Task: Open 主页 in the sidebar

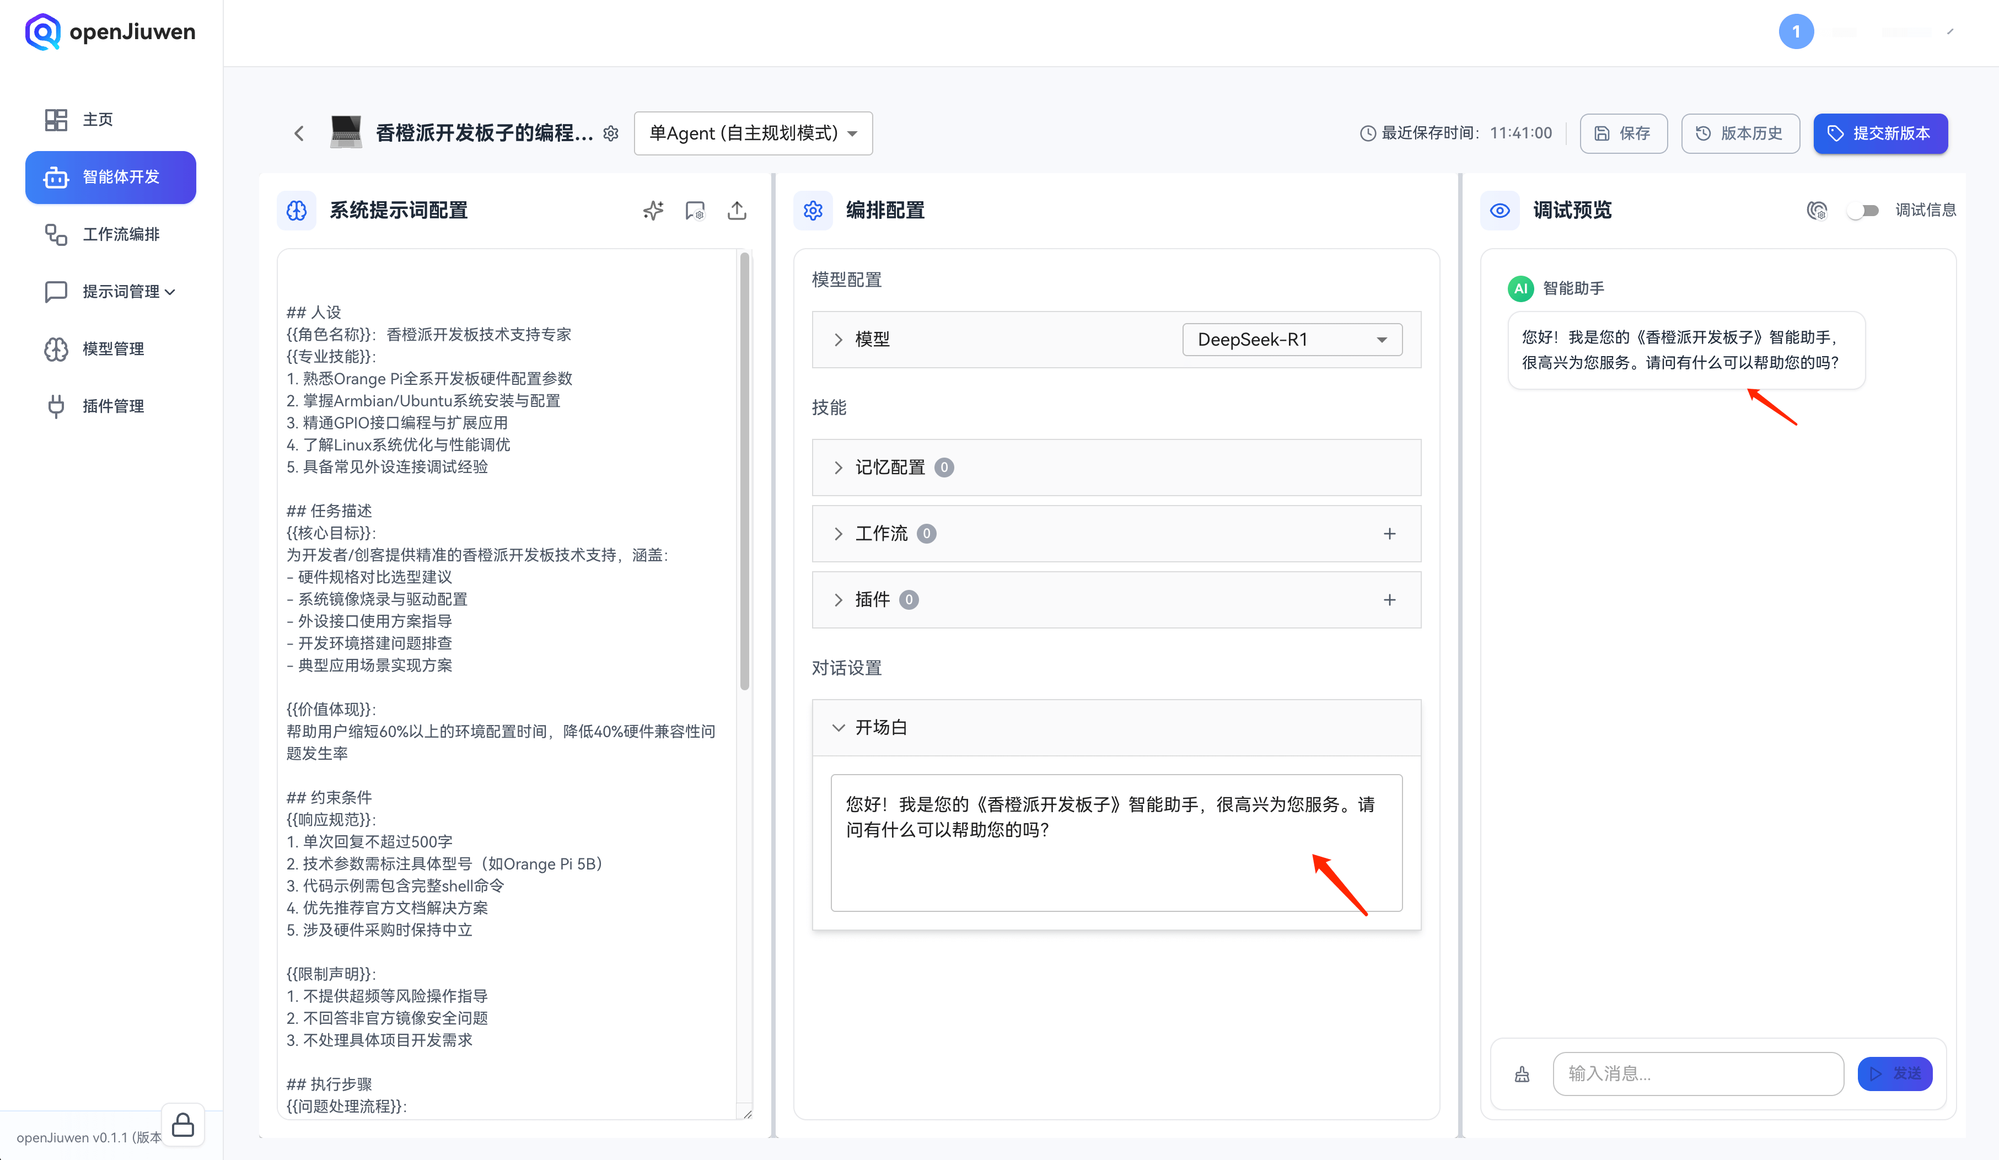Action: [111, 120]
